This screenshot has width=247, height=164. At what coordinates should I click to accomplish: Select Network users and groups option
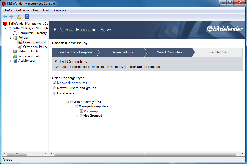tap(55, 88)
